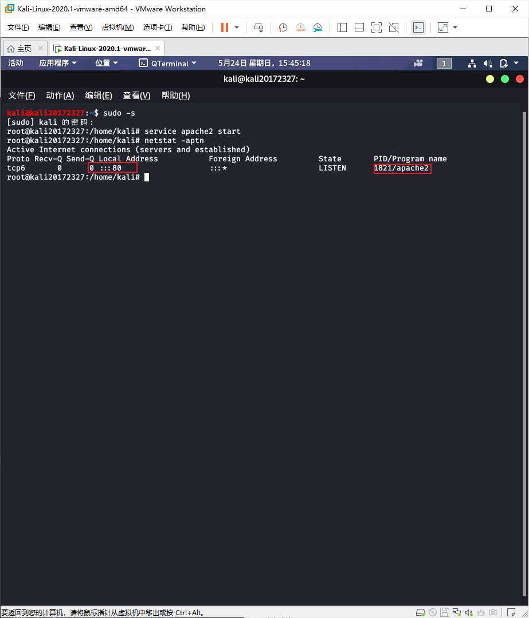Viewport: 529px width, 618px height.
Task: Maximize the terminal with the green button
Action: [x=504, y=79]
